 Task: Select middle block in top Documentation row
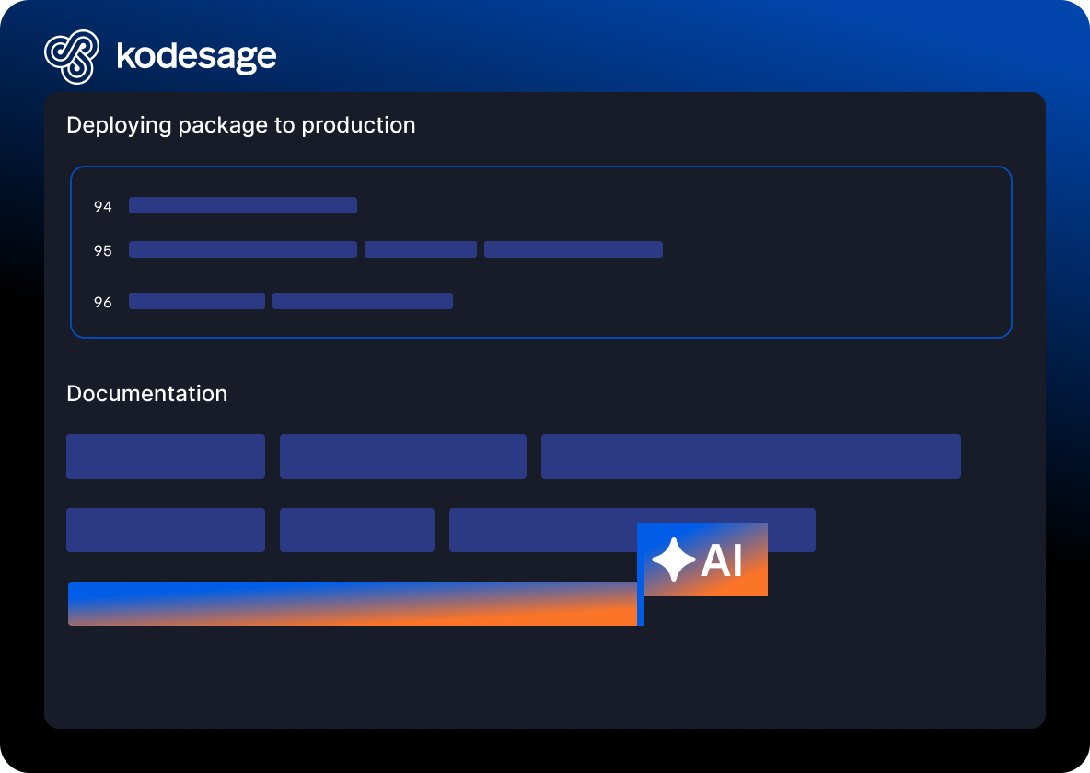click(x=403, y=456)
